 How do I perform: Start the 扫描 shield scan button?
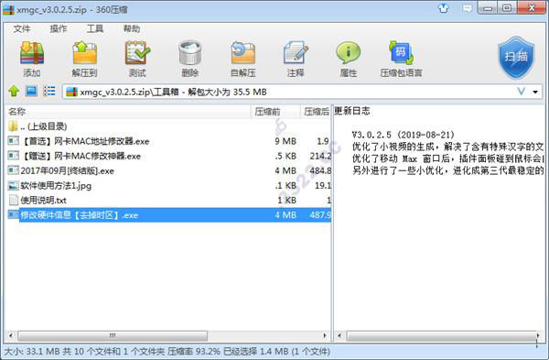pos(516,58)
